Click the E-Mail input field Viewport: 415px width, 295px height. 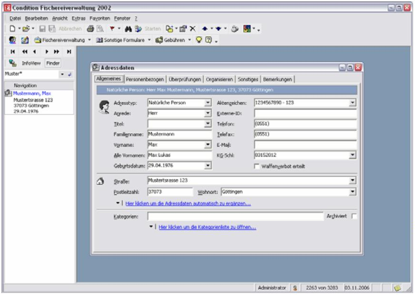click(305, 144)
